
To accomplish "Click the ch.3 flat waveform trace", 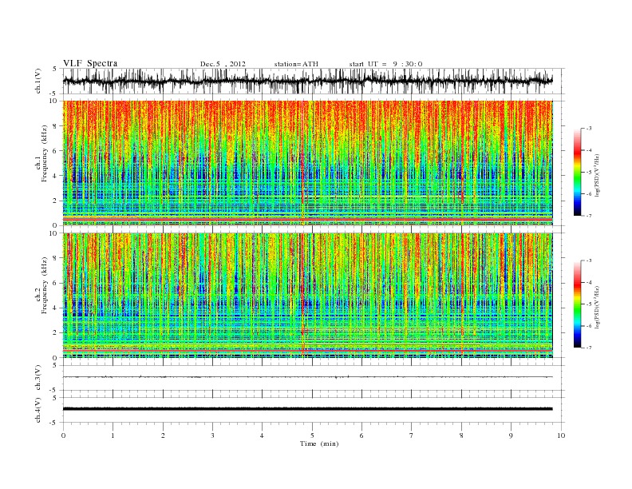I will (307, 377).
